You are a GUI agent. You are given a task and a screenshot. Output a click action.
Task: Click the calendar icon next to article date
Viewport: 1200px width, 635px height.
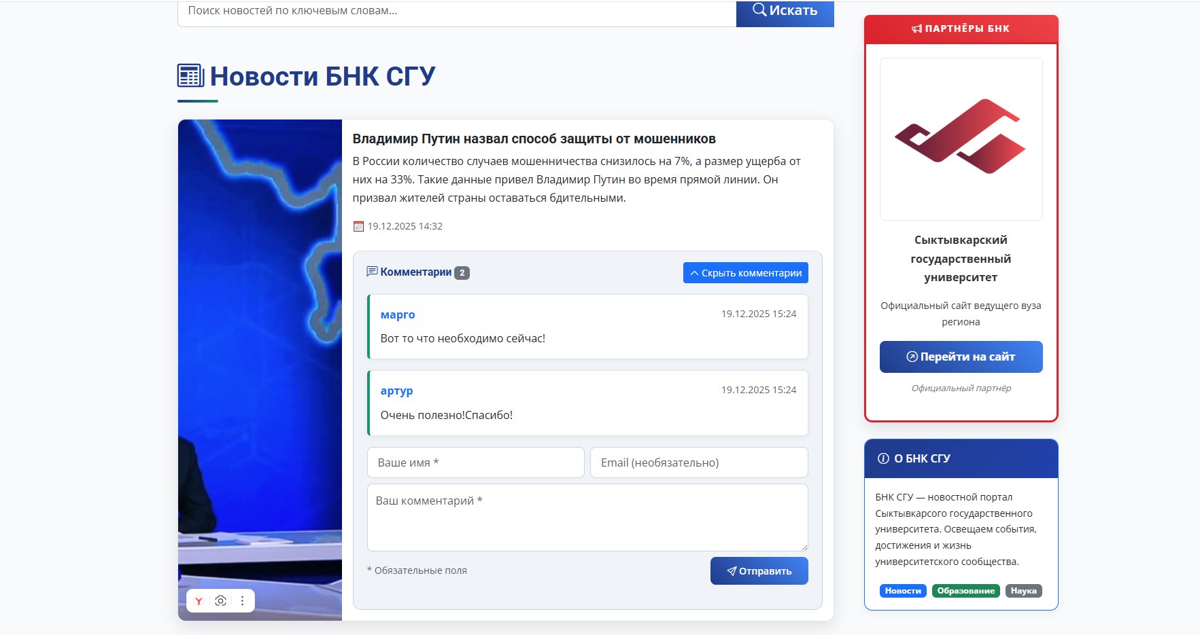358,226
